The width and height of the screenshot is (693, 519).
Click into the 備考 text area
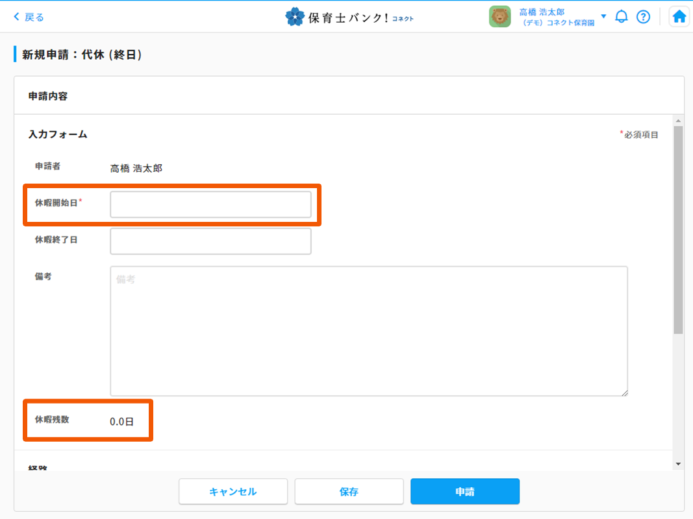point(368,330)
